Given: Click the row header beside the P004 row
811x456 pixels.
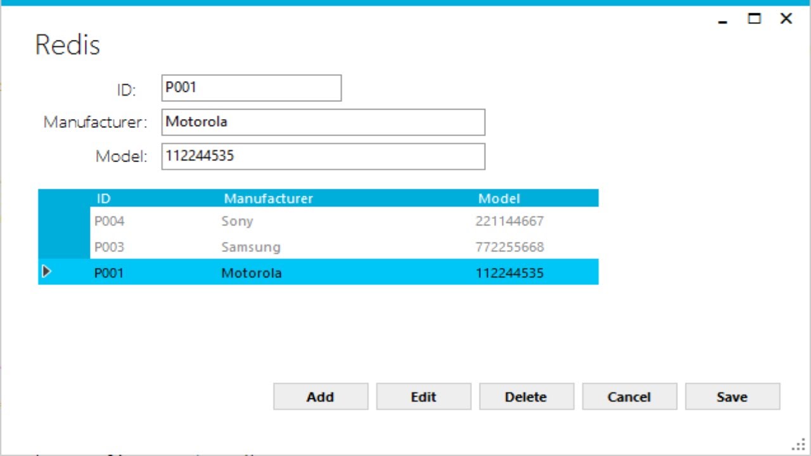Looking at the screenshot, I should coord(64,221).
